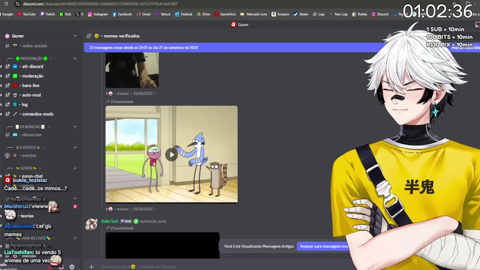
Task: Open the Outlook bookmark
Action: 183,14
